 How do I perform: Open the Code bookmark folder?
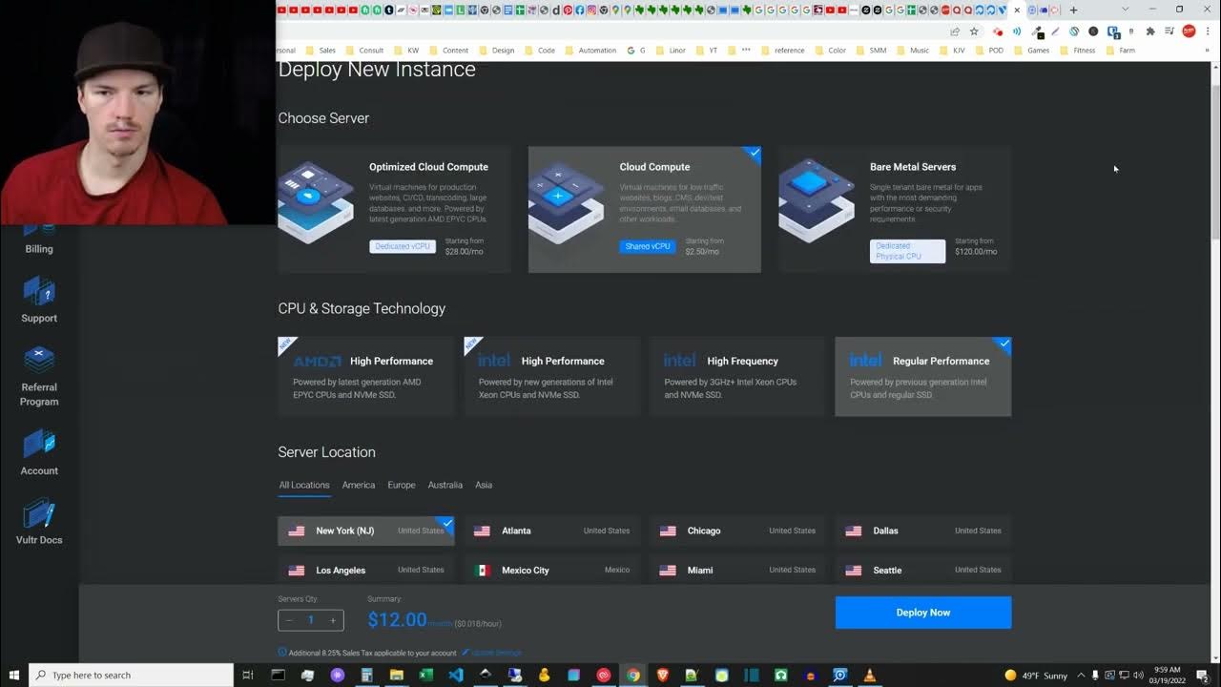point(540,50)
